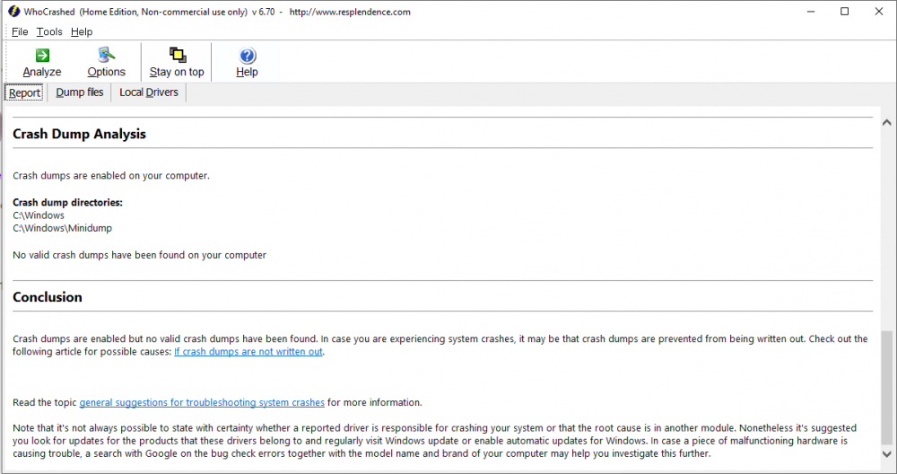The height and width of the screenshot is (474, 897).
Task: Open the Help menu in menu bar
Action: click(82, 31)
